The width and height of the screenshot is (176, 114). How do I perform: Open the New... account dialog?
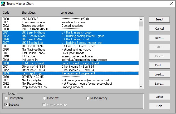point(159,38)
